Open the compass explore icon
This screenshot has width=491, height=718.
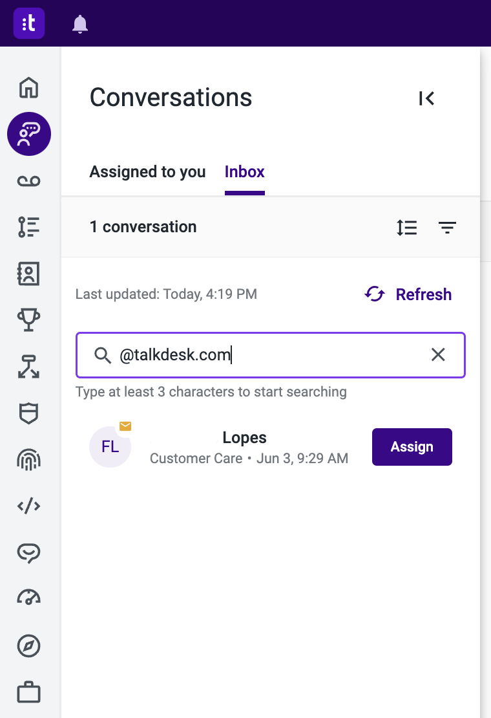(29, 646)
